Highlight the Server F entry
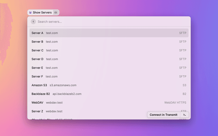This screenshot has height=136, width=218. 37,76
